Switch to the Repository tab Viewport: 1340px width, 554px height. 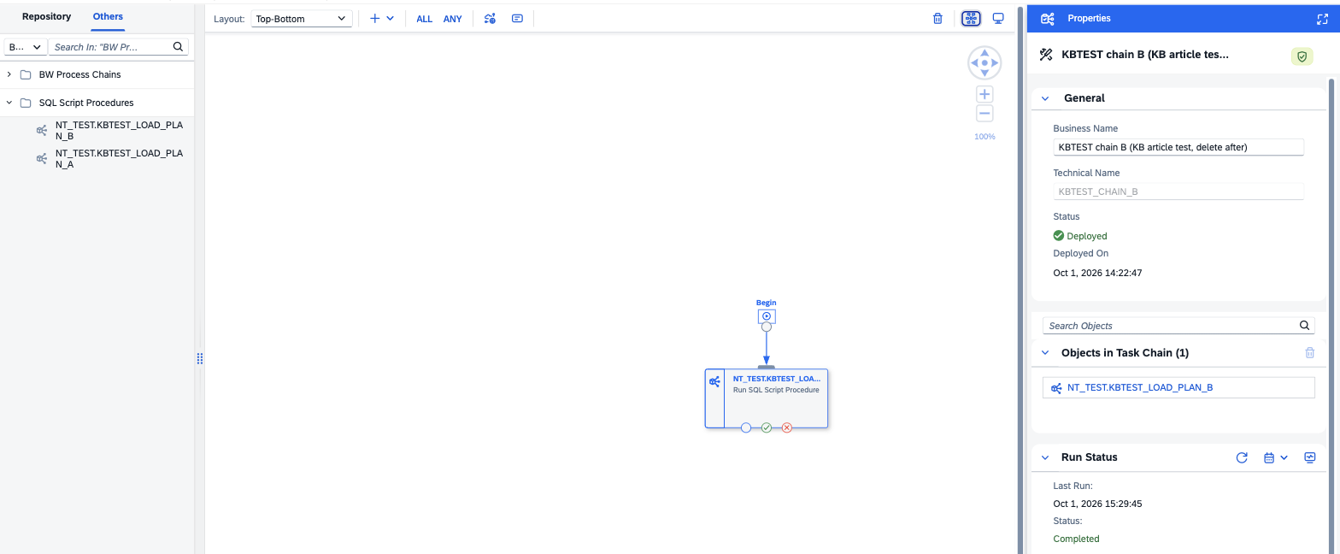(x=47, y=16)
